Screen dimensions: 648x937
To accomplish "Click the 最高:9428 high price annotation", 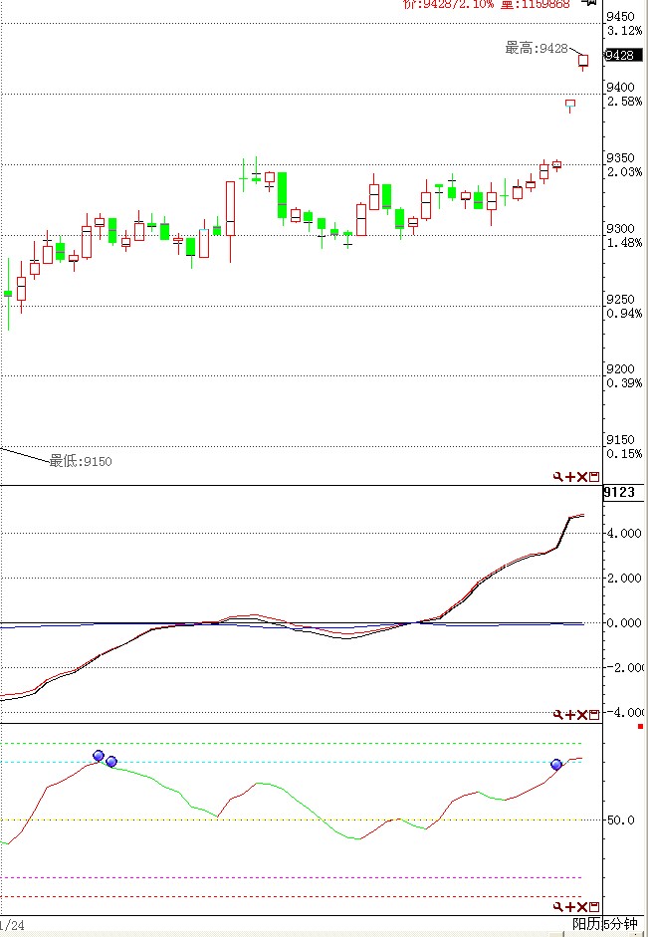I will tap(537, 49).
